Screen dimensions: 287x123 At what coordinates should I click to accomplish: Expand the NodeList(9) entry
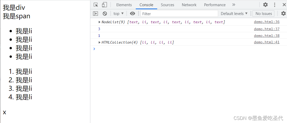coord(100,22)
